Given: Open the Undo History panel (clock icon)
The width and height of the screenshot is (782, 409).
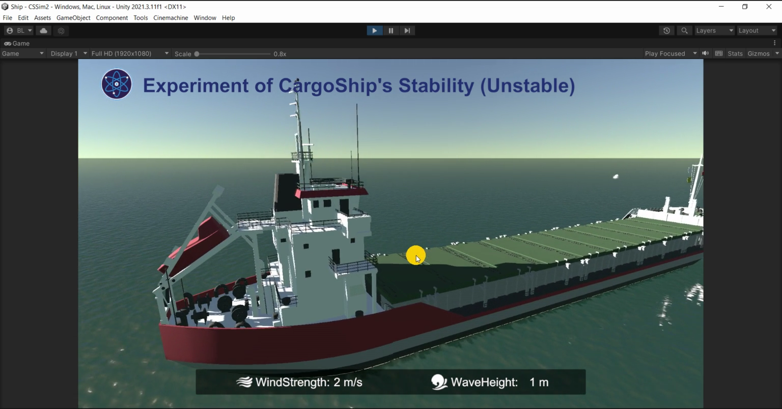Looking at the screenshot, I should point(667,31).
